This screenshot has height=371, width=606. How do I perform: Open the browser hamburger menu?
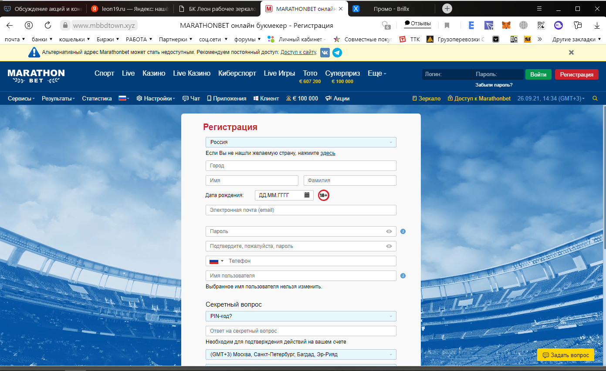539,9
